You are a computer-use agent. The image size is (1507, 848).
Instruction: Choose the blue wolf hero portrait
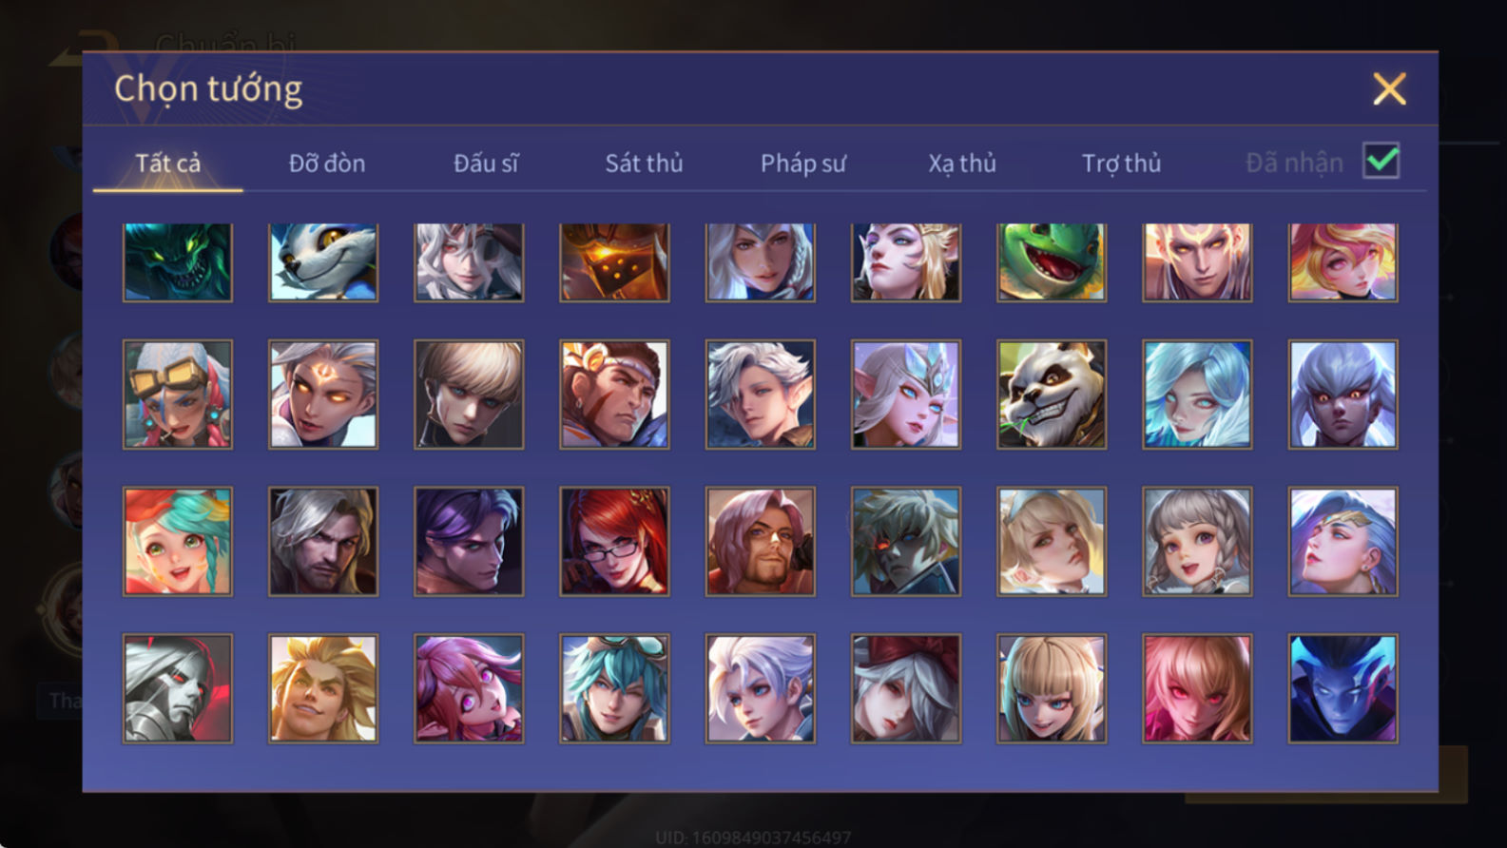pos(323,262)
